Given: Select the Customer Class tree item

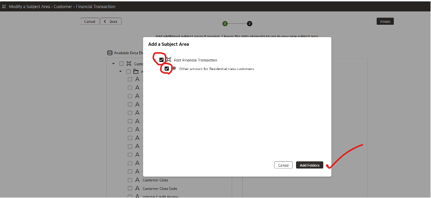Looking at the screenshot, I should click(x=155, y=180).
